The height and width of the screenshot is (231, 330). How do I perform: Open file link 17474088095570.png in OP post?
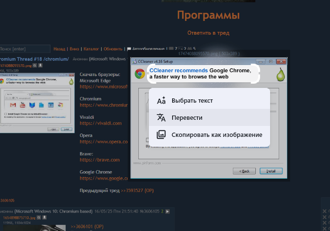[16, 66]
